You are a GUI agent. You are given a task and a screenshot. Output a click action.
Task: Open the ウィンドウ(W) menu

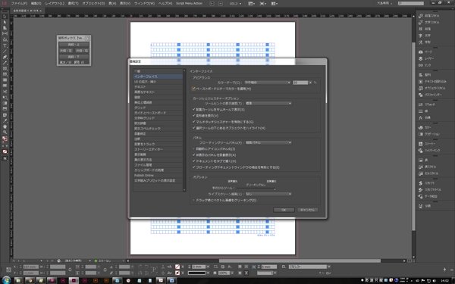[145, 4]
